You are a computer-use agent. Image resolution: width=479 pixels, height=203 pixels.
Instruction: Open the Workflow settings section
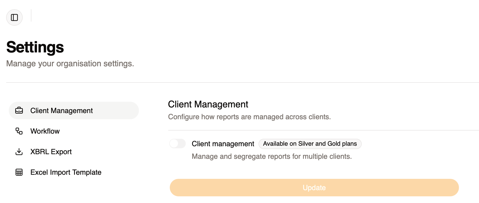tap(45, 131)
